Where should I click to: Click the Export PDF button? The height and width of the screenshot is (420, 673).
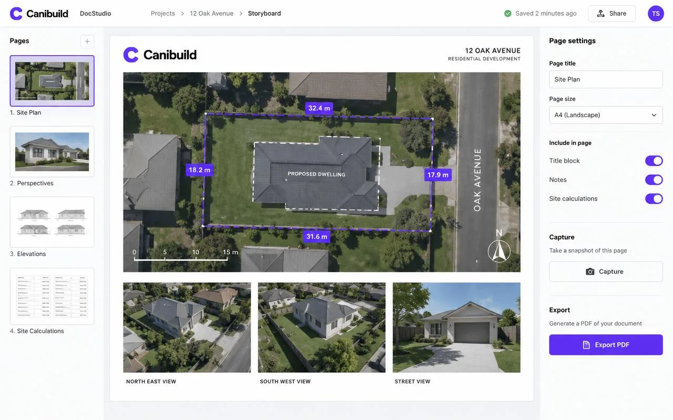pos(606,345)
